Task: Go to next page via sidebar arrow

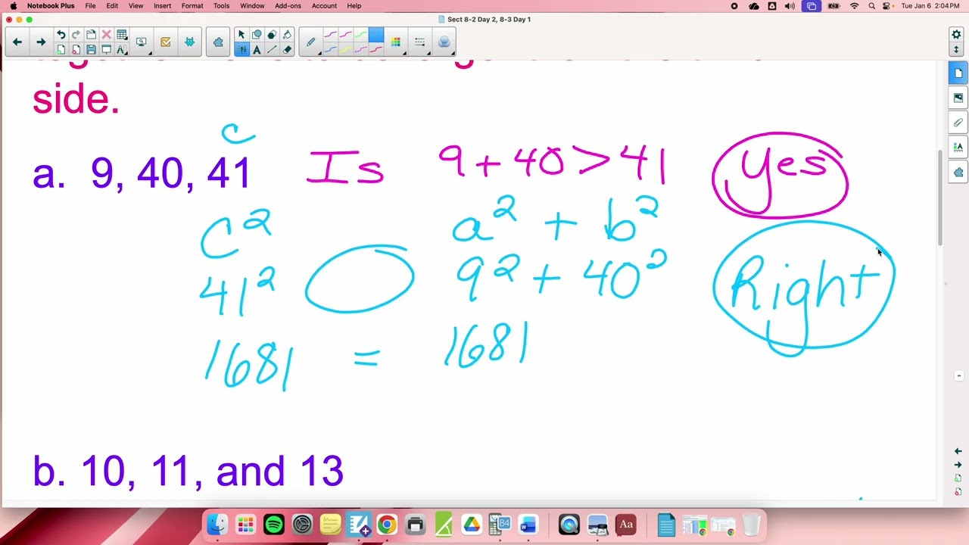Action: point(958,465)
